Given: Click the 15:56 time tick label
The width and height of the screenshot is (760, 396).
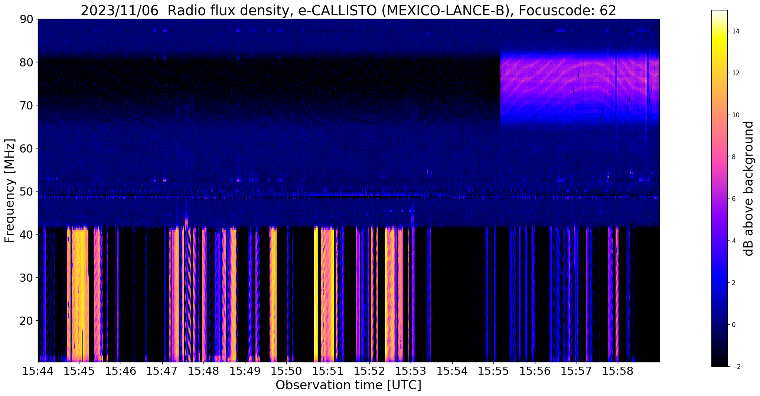Looking at the screenshot, I should point(535,371).
